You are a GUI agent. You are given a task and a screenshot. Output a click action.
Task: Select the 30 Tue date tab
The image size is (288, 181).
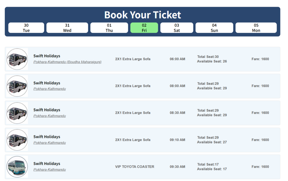coord(26,28)
